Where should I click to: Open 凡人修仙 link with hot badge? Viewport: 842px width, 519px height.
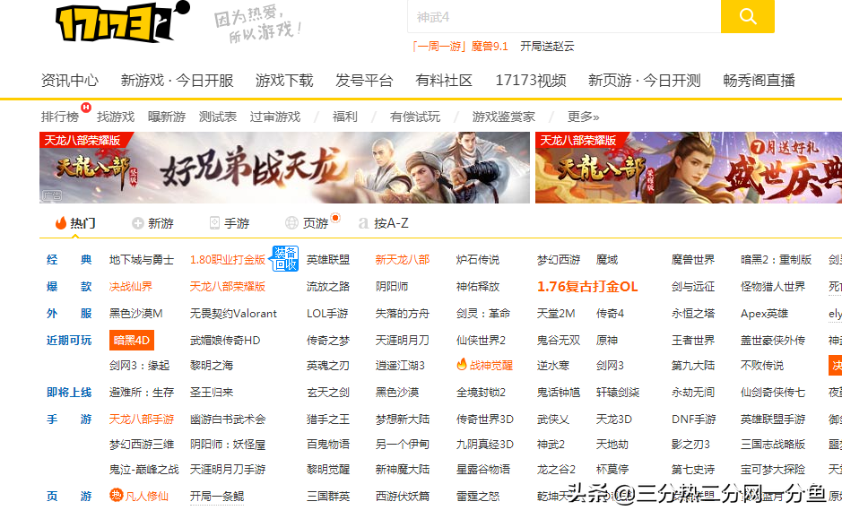139,496
